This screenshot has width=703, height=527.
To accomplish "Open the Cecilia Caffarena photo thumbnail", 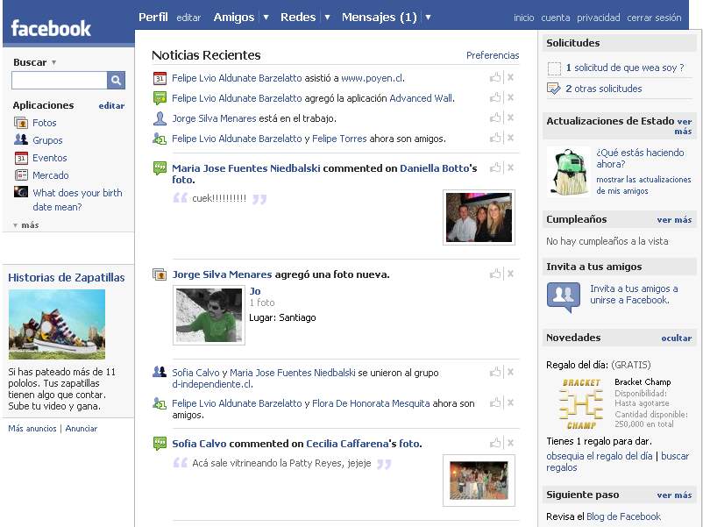I will [479, 481].
